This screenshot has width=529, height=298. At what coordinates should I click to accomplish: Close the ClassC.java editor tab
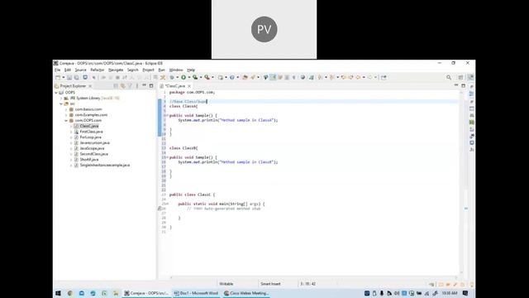click(189, 86)
